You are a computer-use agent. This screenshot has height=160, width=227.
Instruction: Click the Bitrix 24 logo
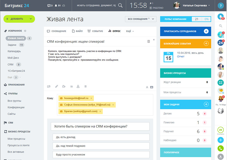[x=17, y=6]
